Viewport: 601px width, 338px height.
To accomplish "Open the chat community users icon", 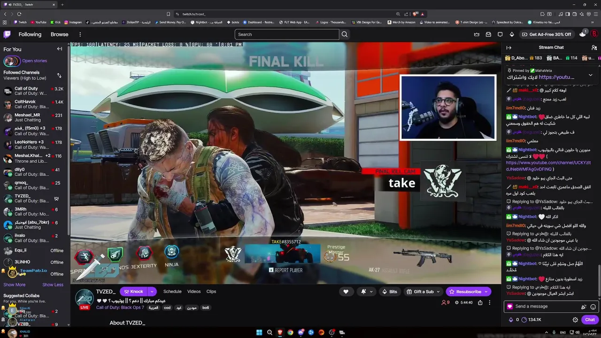I will (x=594, y=47).
